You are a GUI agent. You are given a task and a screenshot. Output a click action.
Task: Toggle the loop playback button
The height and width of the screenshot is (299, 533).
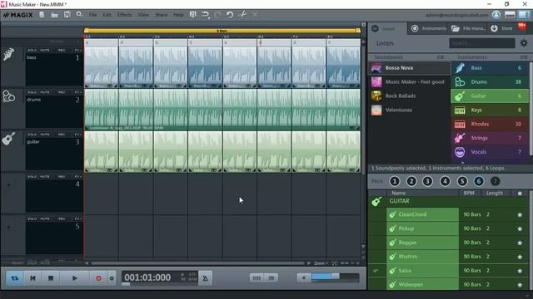point(15,278)
